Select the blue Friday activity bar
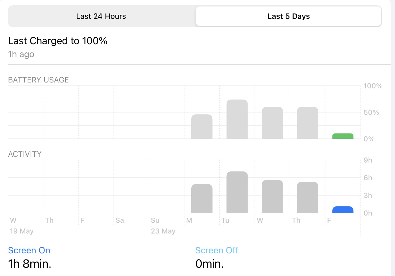 (343, 209)
